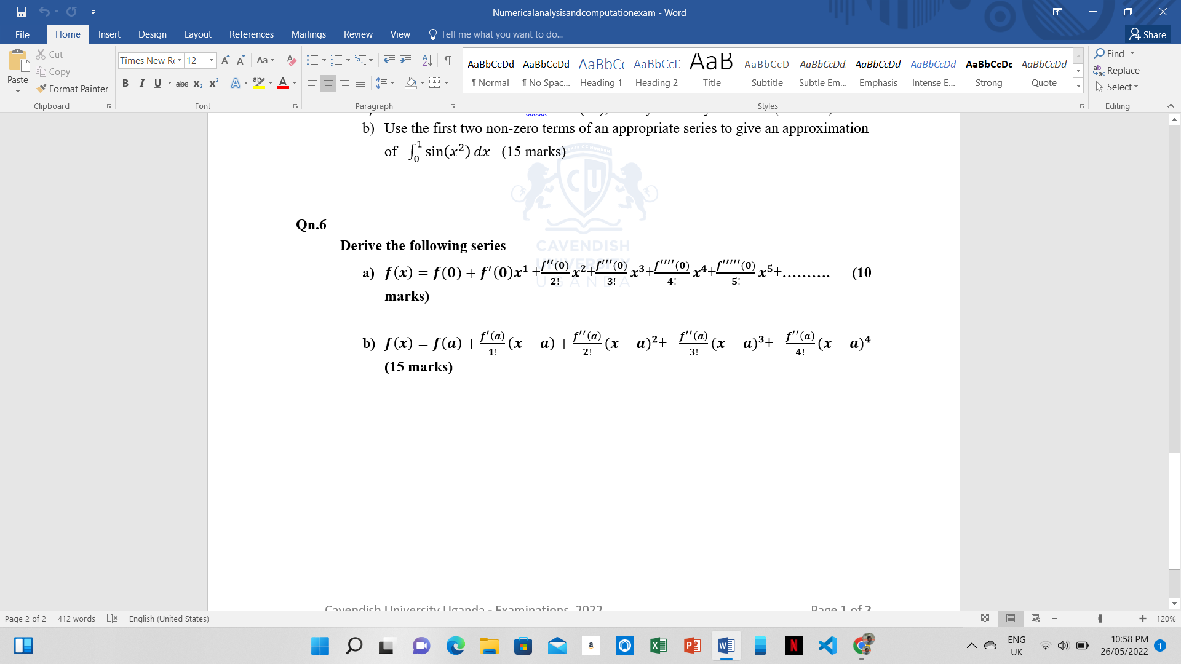This screenshot has width=1181, height=664.
Task: Open the References tab
Action: [x=251, y=34]
